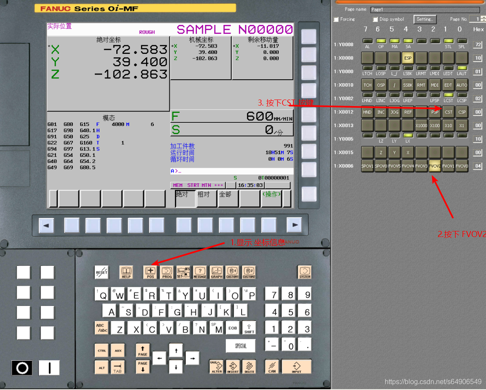Image resolution: width=486 pixels, height=390 pixels.
Task: Click the EOB key
Action: point(233,328)
